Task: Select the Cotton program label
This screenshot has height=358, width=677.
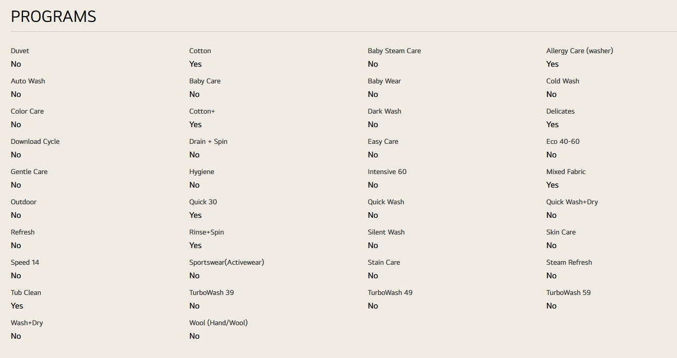Action: (x=200, y=51)
